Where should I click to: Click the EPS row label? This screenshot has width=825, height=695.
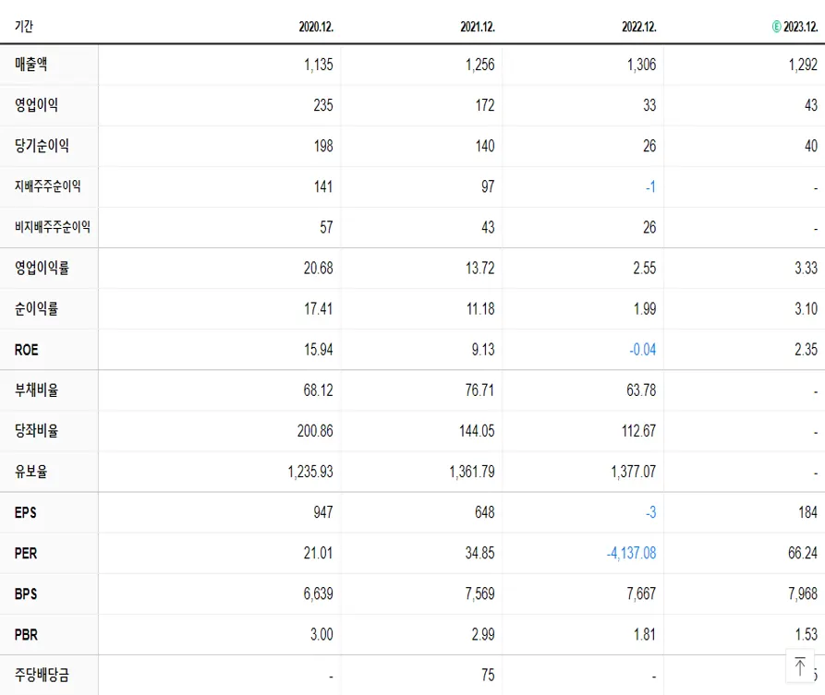[25, 512]
